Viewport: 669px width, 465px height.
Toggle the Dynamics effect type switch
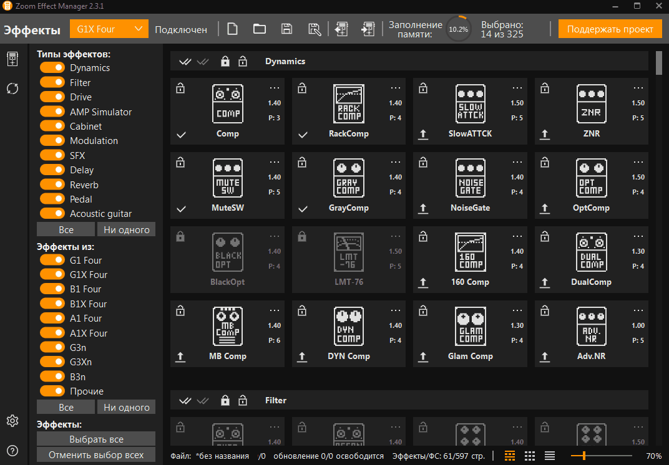[x=52, y=68]
